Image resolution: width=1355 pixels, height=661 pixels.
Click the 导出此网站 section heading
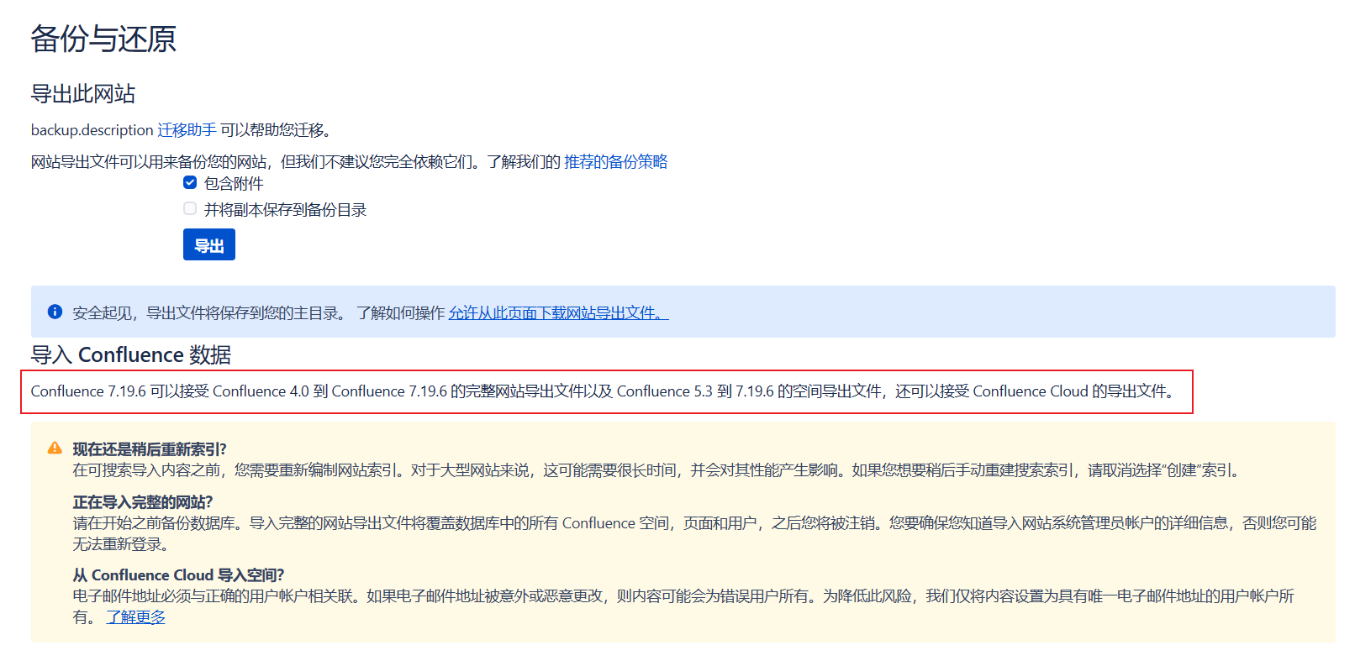click(82, 94)
